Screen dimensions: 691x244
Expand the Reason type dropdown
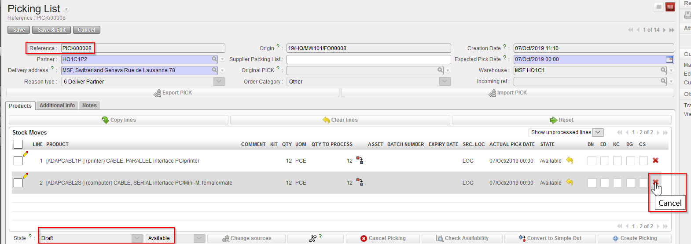219,81
